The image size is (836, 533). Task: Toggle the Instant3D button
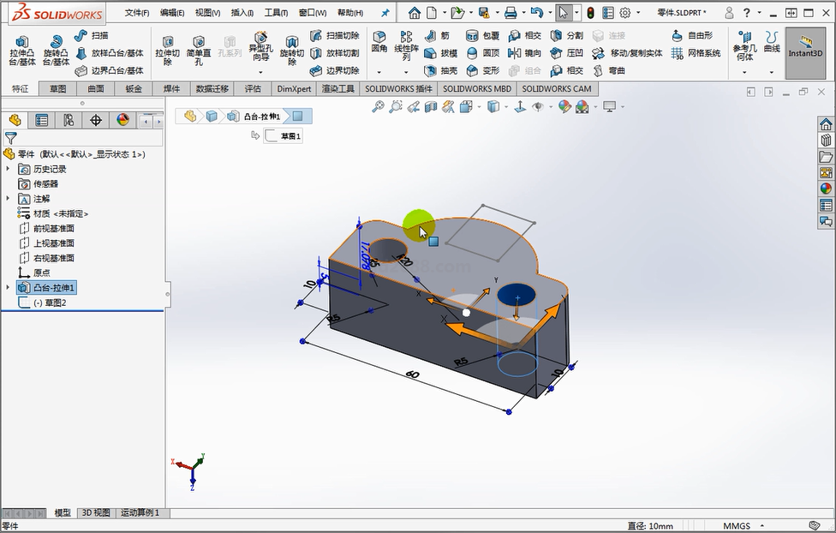tap(805, 50)
